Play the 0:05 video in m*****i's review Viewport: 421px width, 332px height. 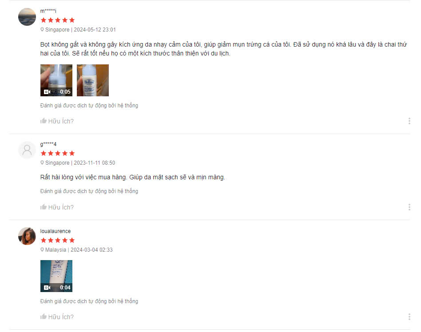click(x=56, y=80)
